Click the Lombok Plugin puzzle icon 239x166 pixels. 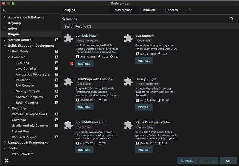(x=68, y=38)
